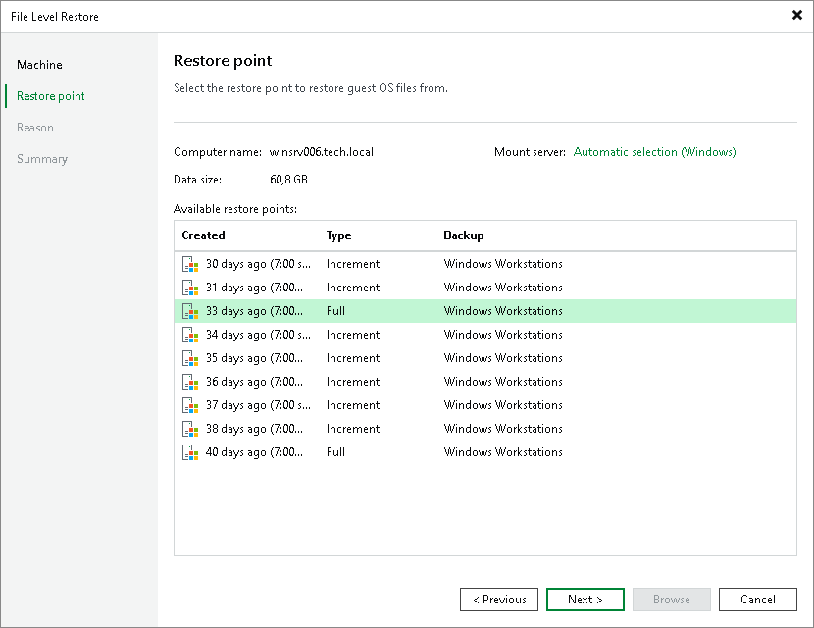The image size is (814, 628).
Task: Click 'Increment' type in the 38 days row
Action: click(353, 429)
